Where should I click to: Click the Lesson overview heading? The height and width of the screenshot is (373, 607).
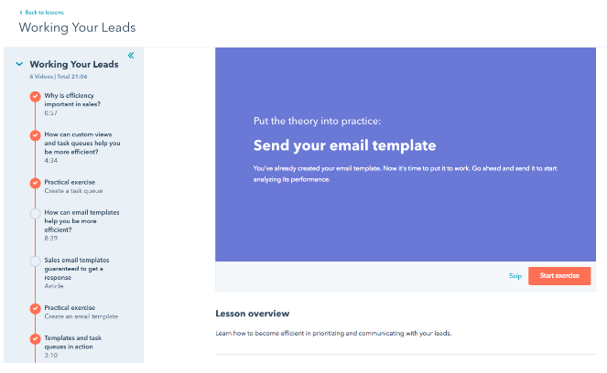click(253, 314)
